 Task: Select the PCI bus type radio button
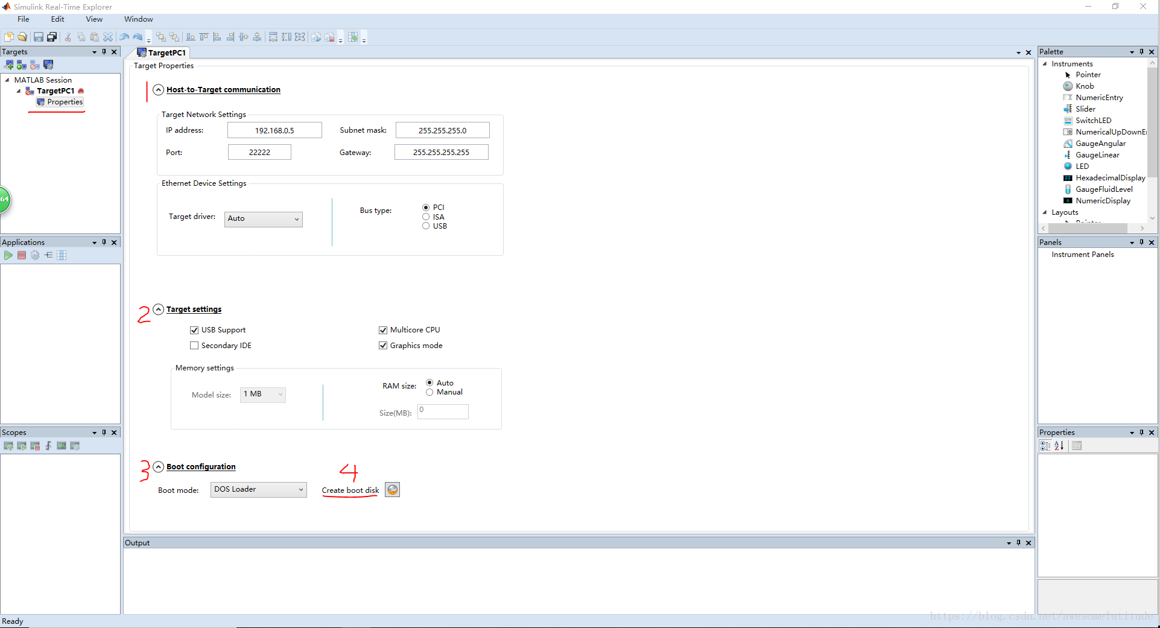click(426, 208)
